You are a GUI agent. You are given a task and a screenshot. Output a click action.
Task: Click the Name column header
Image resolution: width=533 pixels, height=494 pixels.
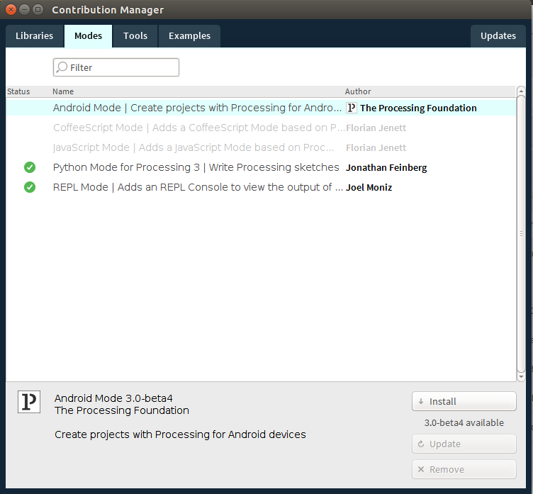(x=63, y=91)
